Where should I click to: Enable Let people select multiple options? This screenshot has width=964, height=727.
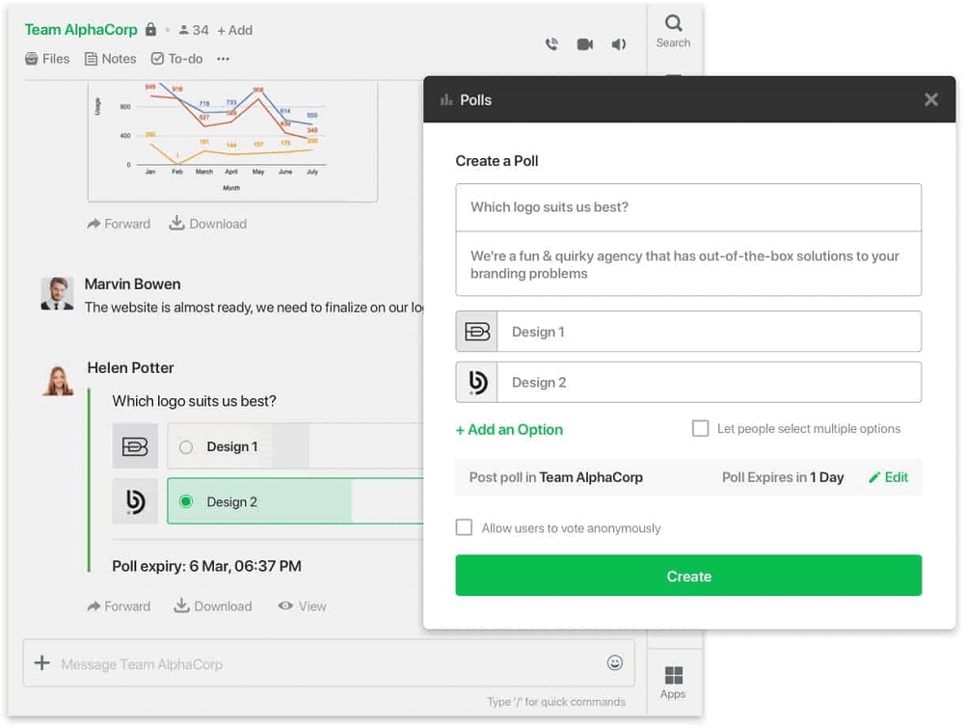click(700, 428)
